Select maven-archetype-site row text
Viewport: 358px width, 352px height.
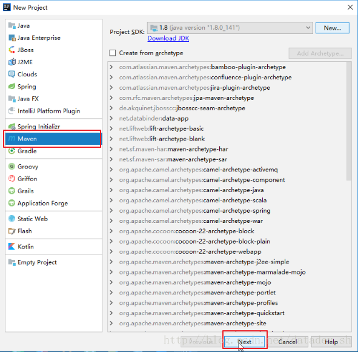(x=193, y=323)
